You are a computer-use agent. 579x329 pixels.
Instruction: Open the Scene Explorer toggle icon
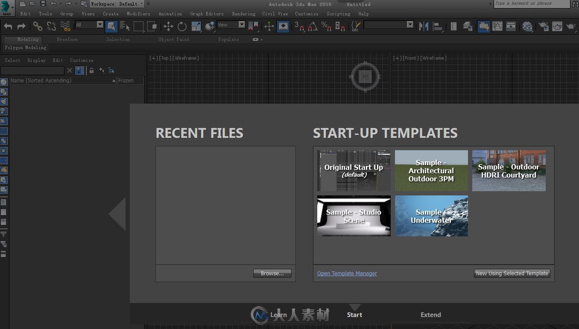click(453, 26)
